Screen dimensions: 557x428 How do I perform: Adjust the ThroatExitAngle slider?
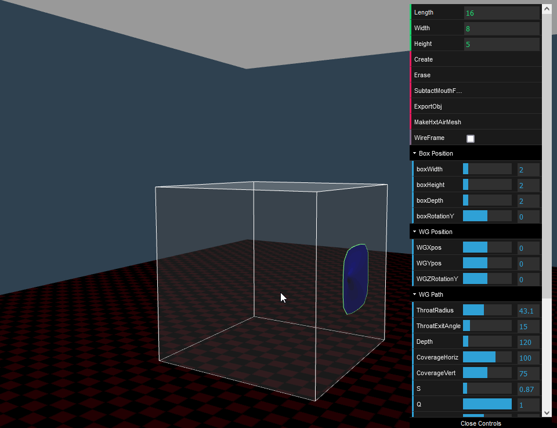point(487,325)
